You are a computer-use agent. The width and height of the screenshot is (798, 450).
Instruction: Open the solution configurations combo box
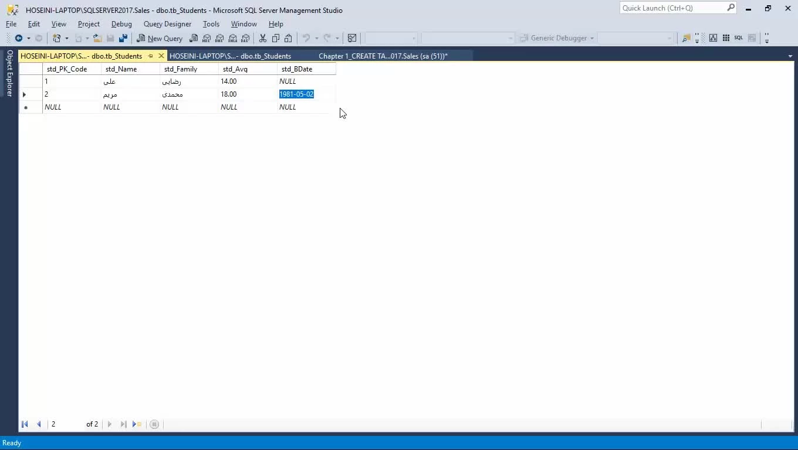click(x=391, y=38)
